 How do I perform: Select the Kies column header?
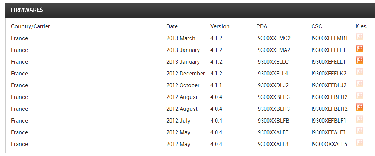pos(361,26)
